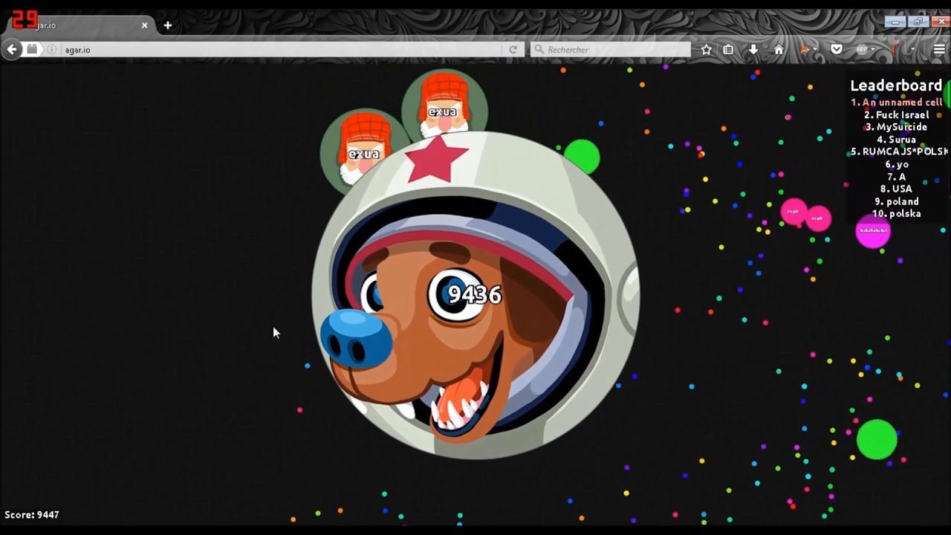This screenshot has height=535, width=951.
Task: Click the Rechercher search field
Action: click(x=611, y=50)
